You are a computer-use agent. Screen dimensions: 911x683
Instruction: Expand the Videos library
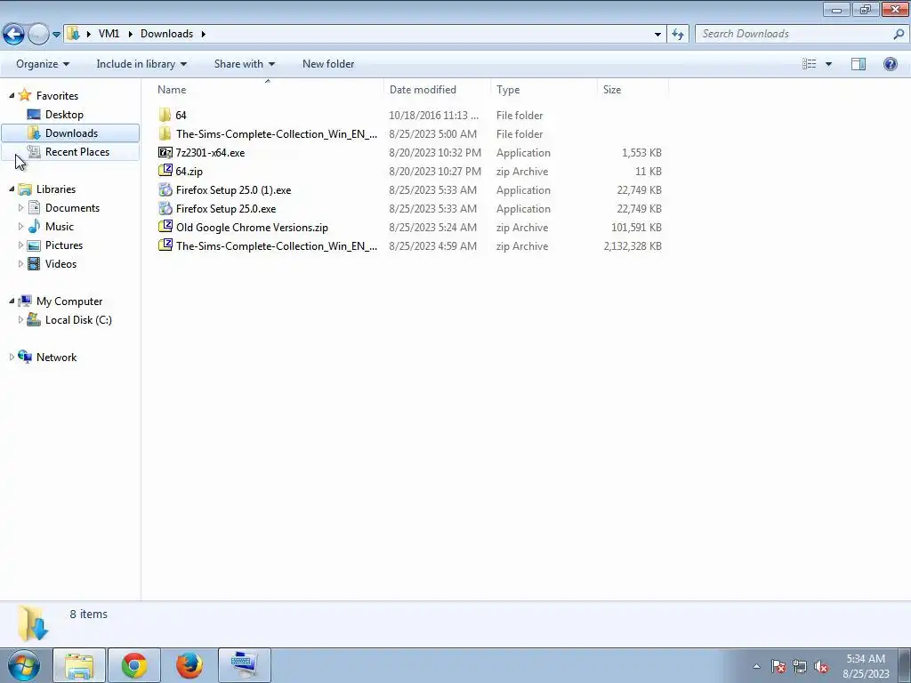(x=21, y=263)
